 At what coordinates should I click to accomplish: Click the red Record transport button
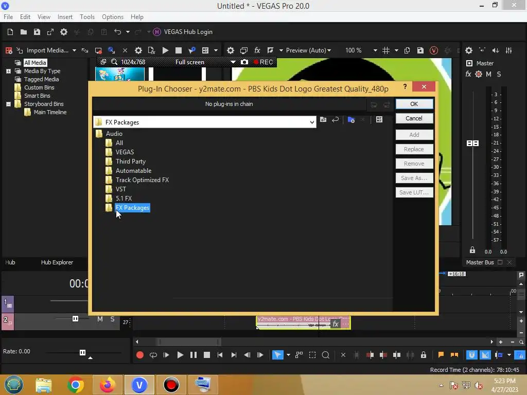[x=140, y=355]
